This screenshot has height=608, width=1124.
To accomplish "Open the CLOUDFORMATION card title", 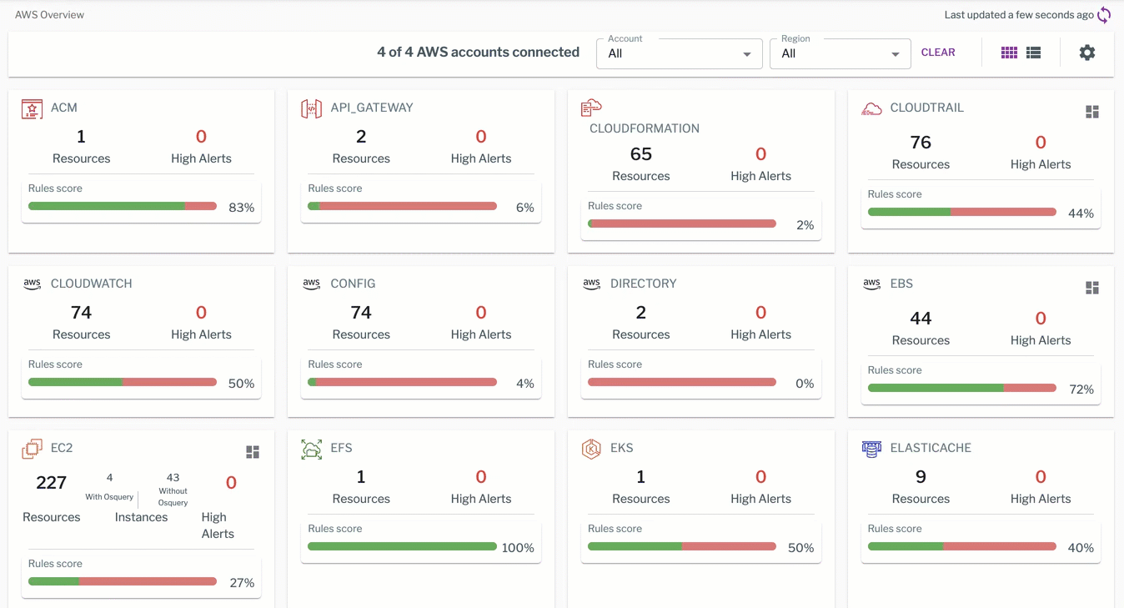I will click(x=645, y=128).
